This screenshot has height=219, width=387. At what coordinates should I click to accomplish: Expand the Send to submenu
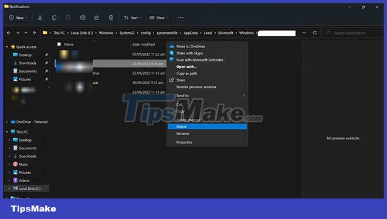point(208,95)
